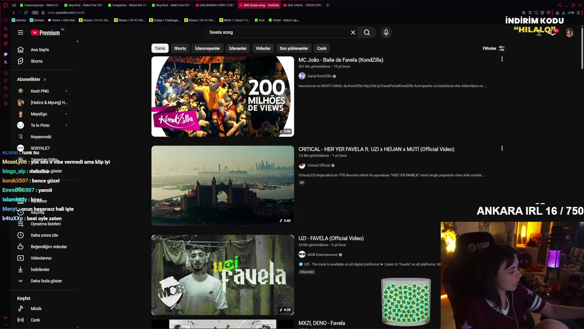This screenshot has height=329, width=584.
Task: Open Beğendiğim videolar liked videos icon
Action: tap(21, 246)
